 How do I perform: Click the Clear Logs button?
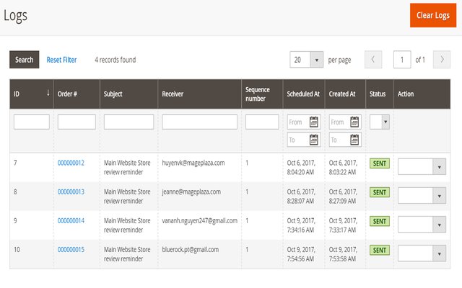point(433,15)
